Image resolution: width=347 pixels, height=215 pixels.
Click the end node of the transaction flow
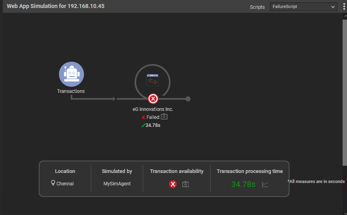[188, 99]
